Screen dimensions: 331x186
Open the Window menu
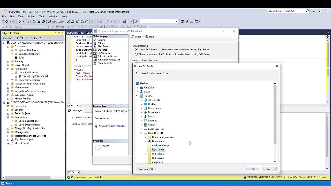pyautogui.click(x=54, y=17)
